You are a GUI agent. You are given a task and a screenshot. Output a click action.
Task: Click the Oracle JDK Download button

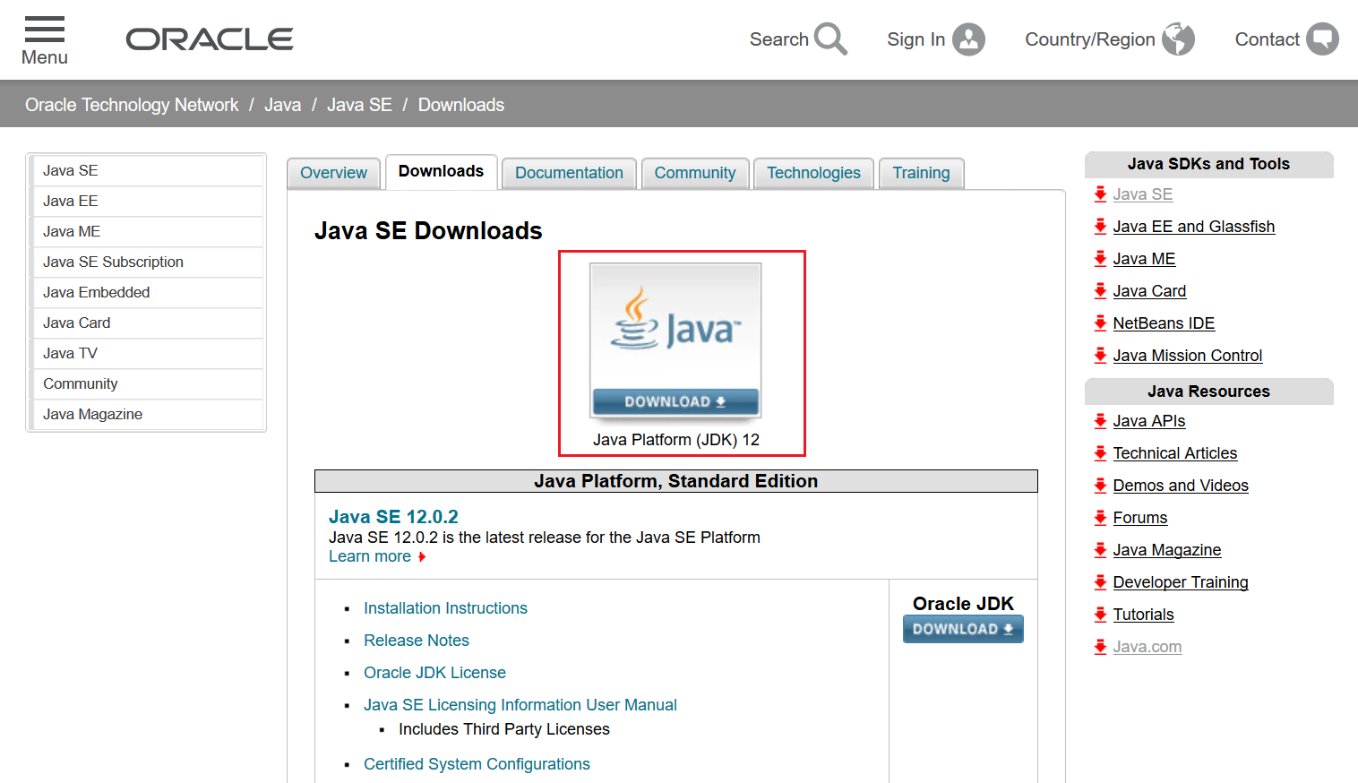[x=963, y=629]
